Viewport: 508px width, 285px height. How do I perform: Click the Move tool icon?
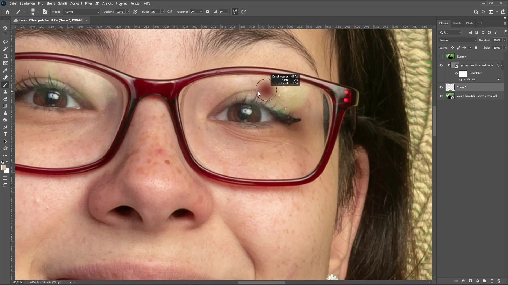point(5,27)
